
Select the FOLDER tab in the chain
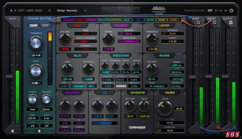(x=162, y=20)
